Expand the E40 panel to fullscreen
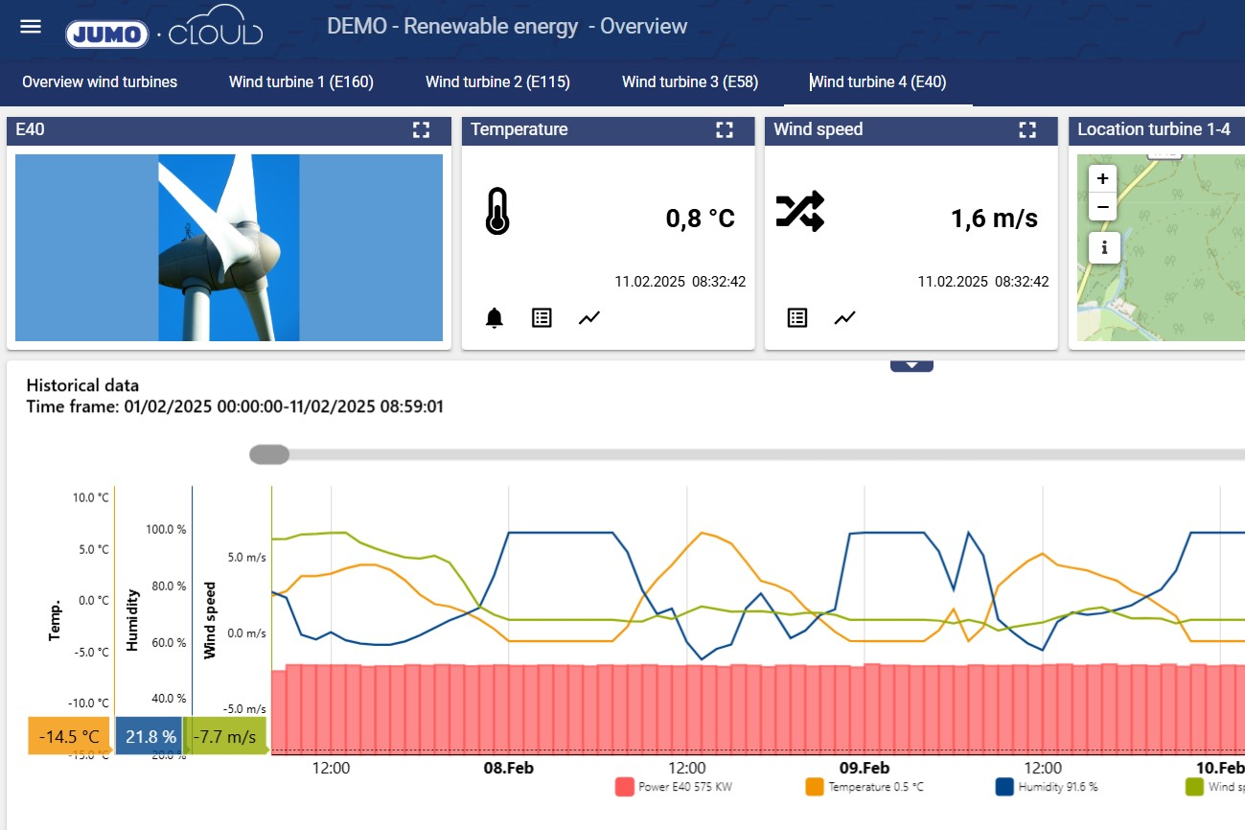Image resolution: width=1245 pixels, height=830 pixels. tap(421, 130)
